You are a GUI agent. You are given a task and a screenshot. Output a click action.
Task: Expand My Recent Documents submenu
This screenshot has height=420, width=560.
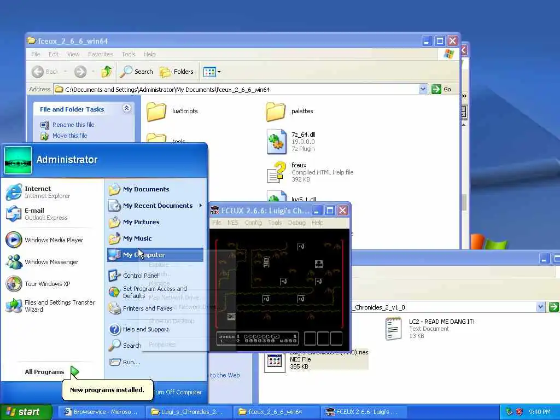[155, 206]
